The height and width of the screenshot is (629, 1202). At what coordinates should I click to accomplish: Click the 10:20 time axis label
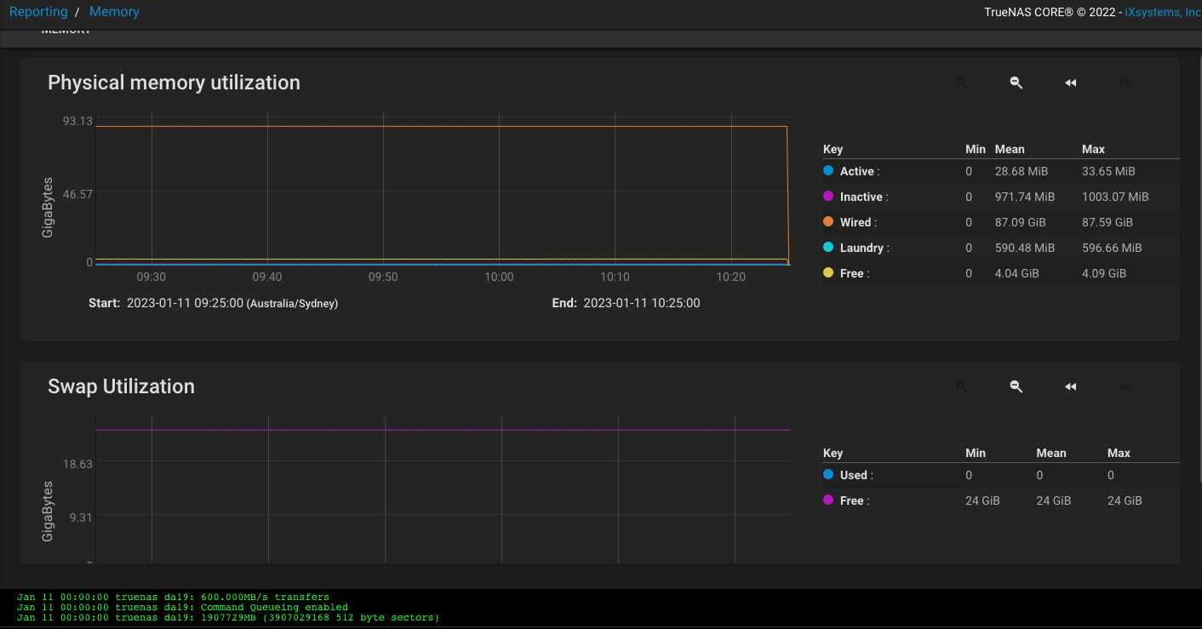(x=730, y=277)
